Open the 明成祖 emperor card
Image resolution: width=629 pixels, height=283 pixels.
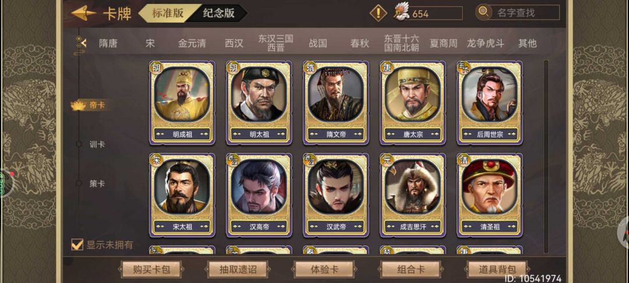pos(182,102)
